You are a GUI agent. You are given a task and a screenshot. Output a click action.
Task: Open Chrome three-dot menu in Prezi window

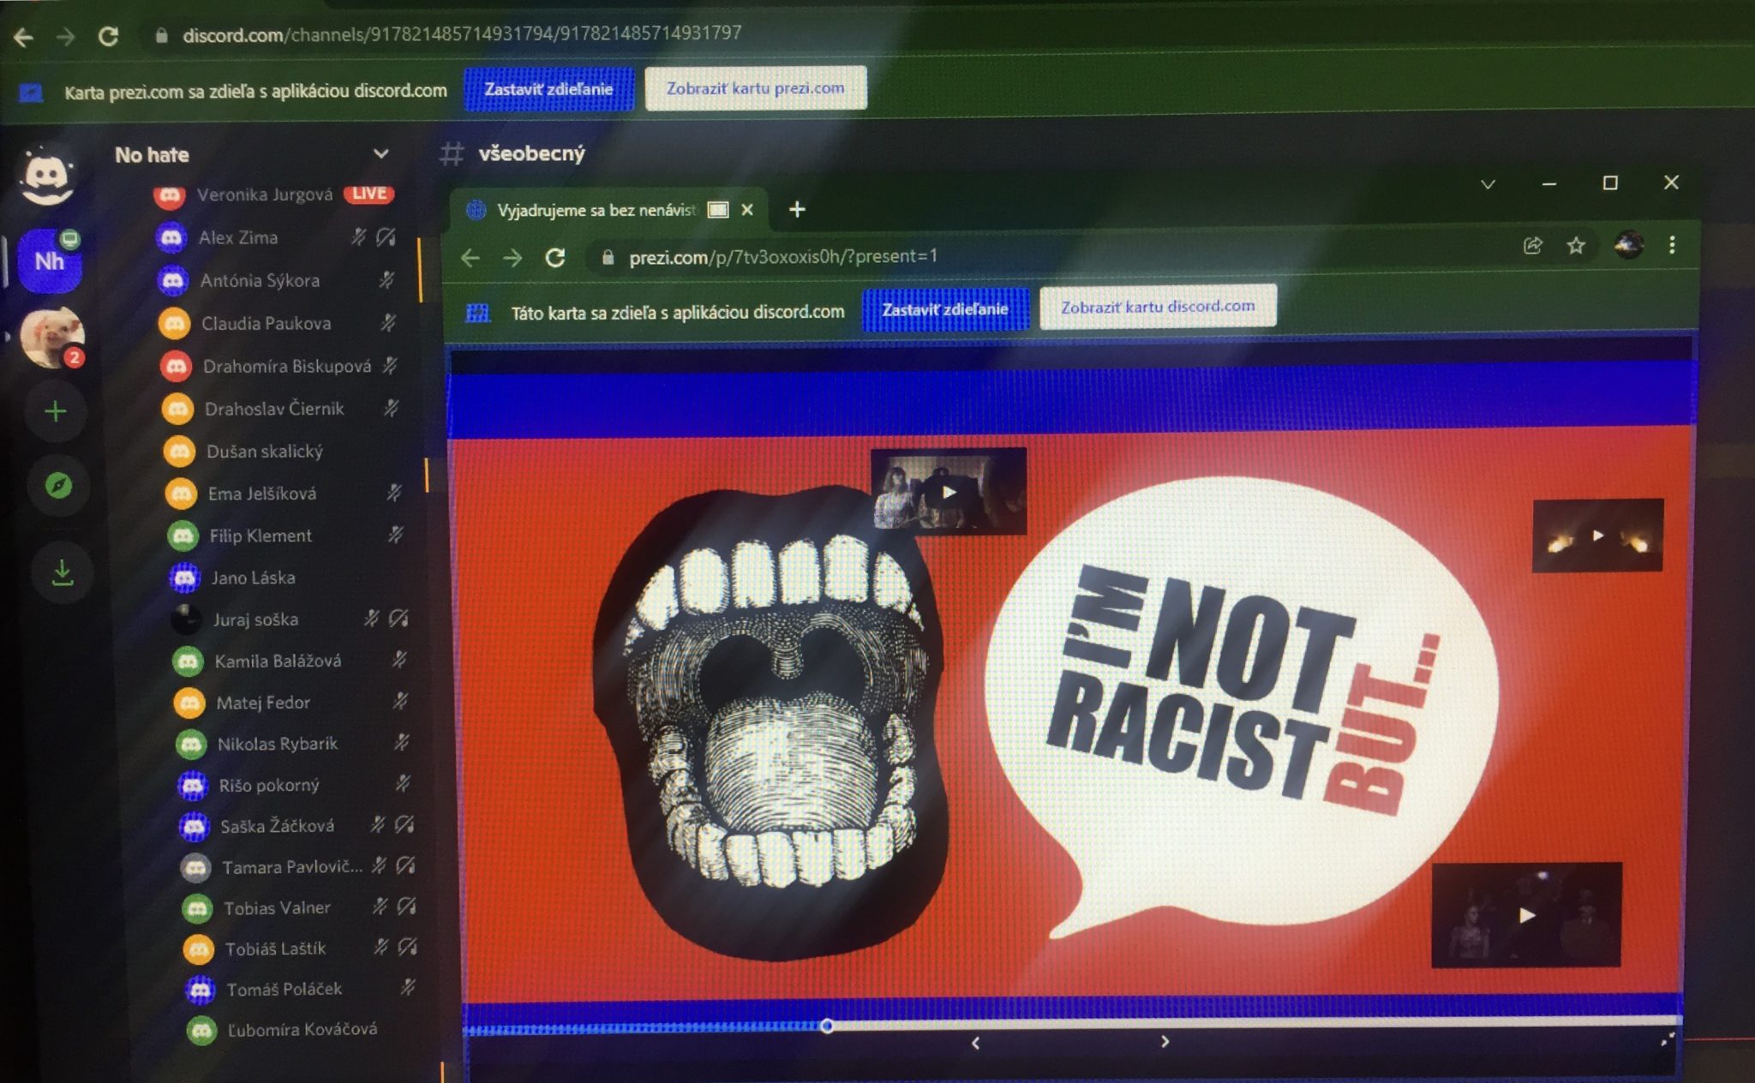[1672, 245]
